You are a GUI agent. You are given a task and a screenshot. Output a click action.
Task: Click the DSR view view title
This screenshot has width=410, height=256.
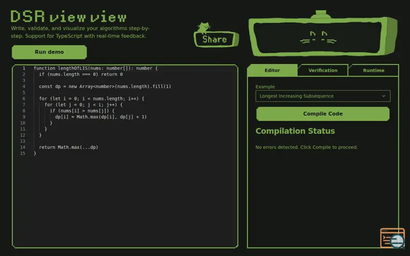tap(69, 17)
